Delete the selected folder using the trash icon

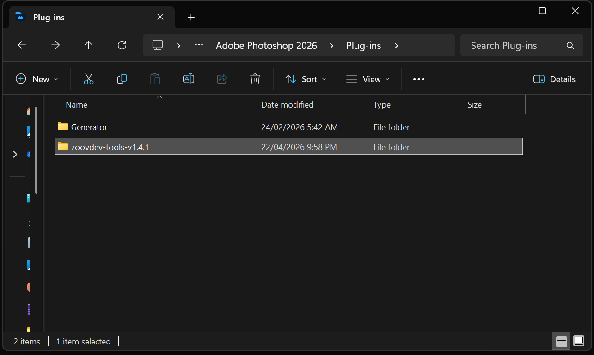[x=255, y=79]
